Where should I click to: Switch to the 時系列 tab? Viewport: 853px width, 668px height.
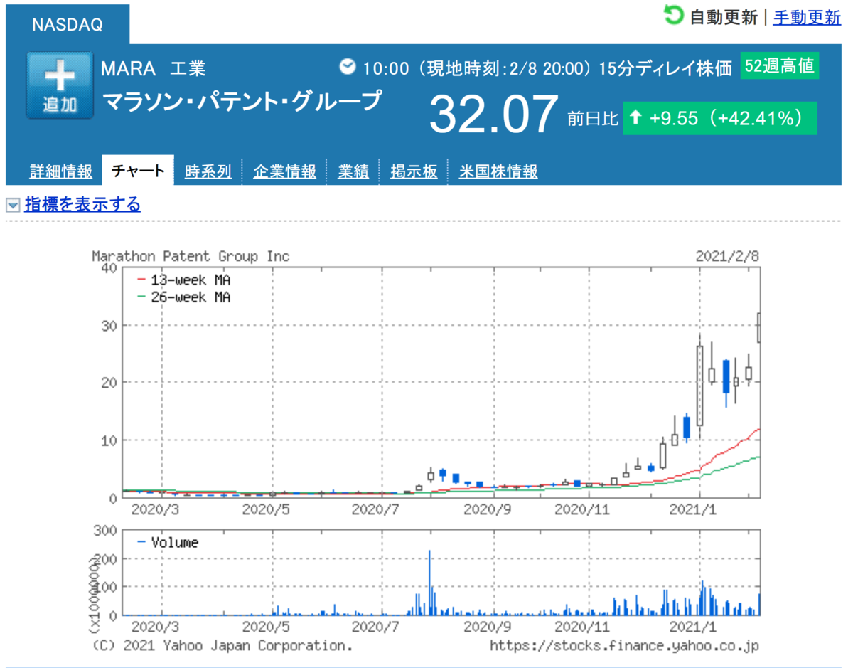(208, 171)
